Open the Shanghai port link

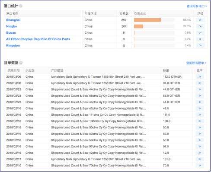pyautogui.click(x=13, y=20)
